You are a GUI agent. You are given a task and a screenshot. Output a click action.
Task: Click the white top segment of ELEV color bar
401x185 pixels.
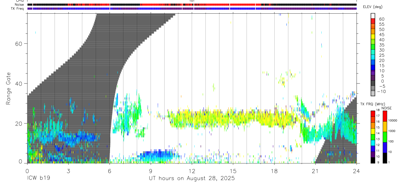tap(373, 16)
